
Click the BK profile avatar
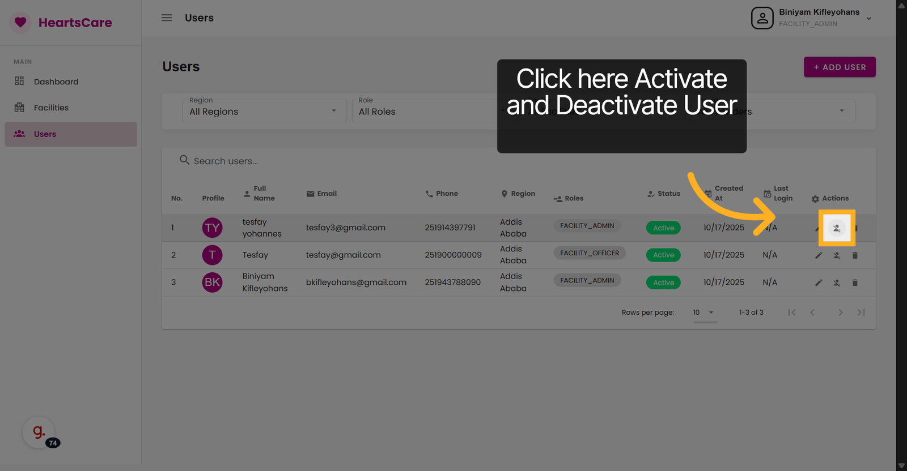pyautogui.click(x=212, y=282)
